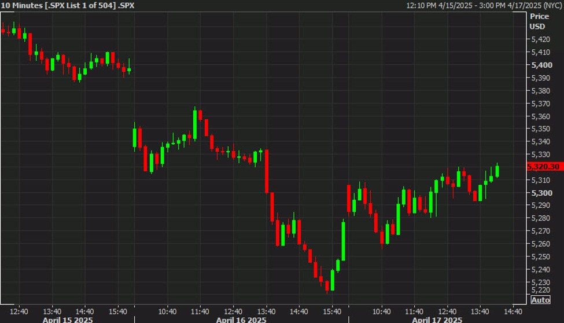Open the 10 Minutes interval label
Screen dimensions: 564x323
pos(18,5)
